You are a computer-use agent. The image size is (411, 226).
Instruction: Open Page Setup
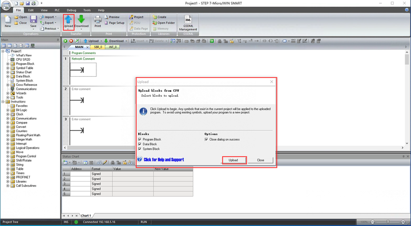point(114,23)
